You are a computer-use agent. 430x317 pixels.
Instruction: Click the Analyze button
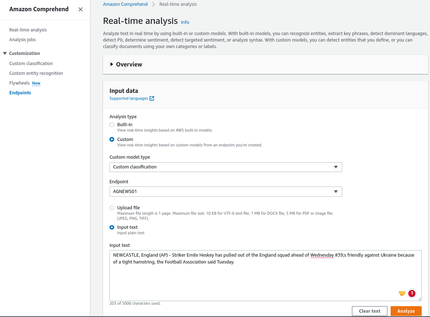406,311
